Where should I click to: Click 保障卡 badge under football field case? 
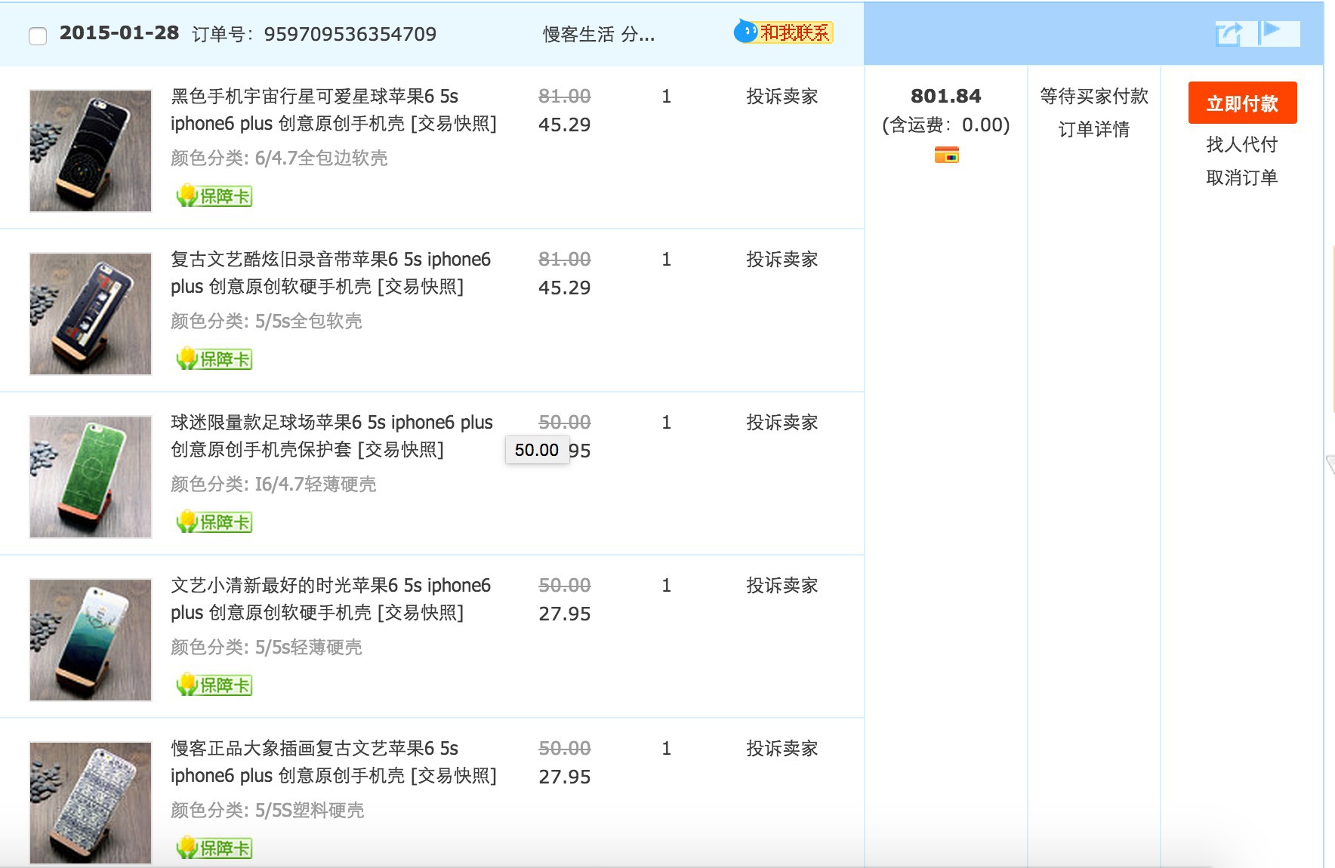click(x=214, y=522)
